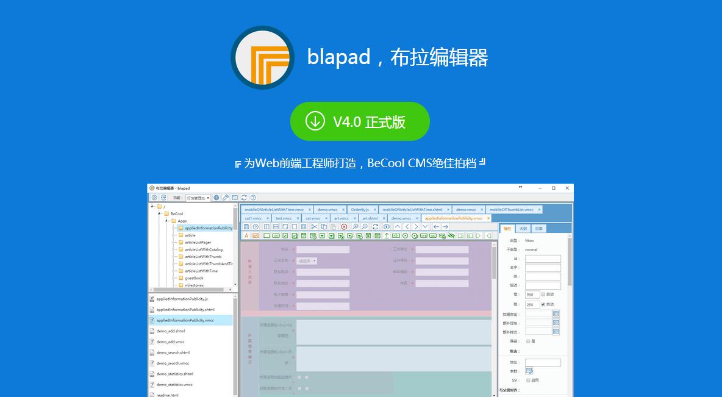Click the scissors cut icon

tap(314, 227)
